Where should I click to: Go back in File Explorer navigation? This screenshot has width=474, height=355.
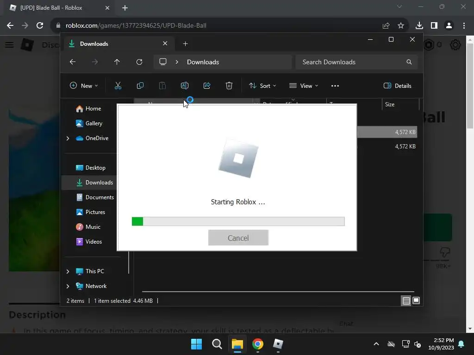pyautogui.click(x=73, y=62)
